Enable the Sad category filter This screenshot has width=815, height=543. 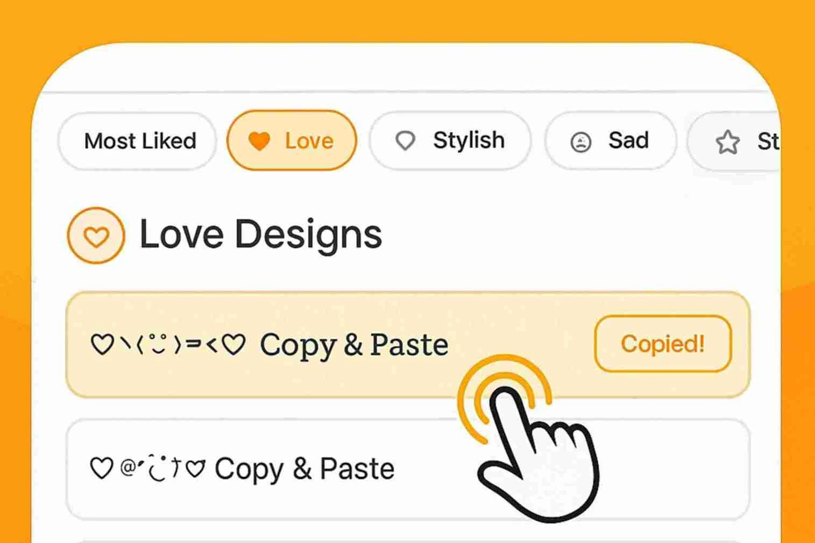611,141
